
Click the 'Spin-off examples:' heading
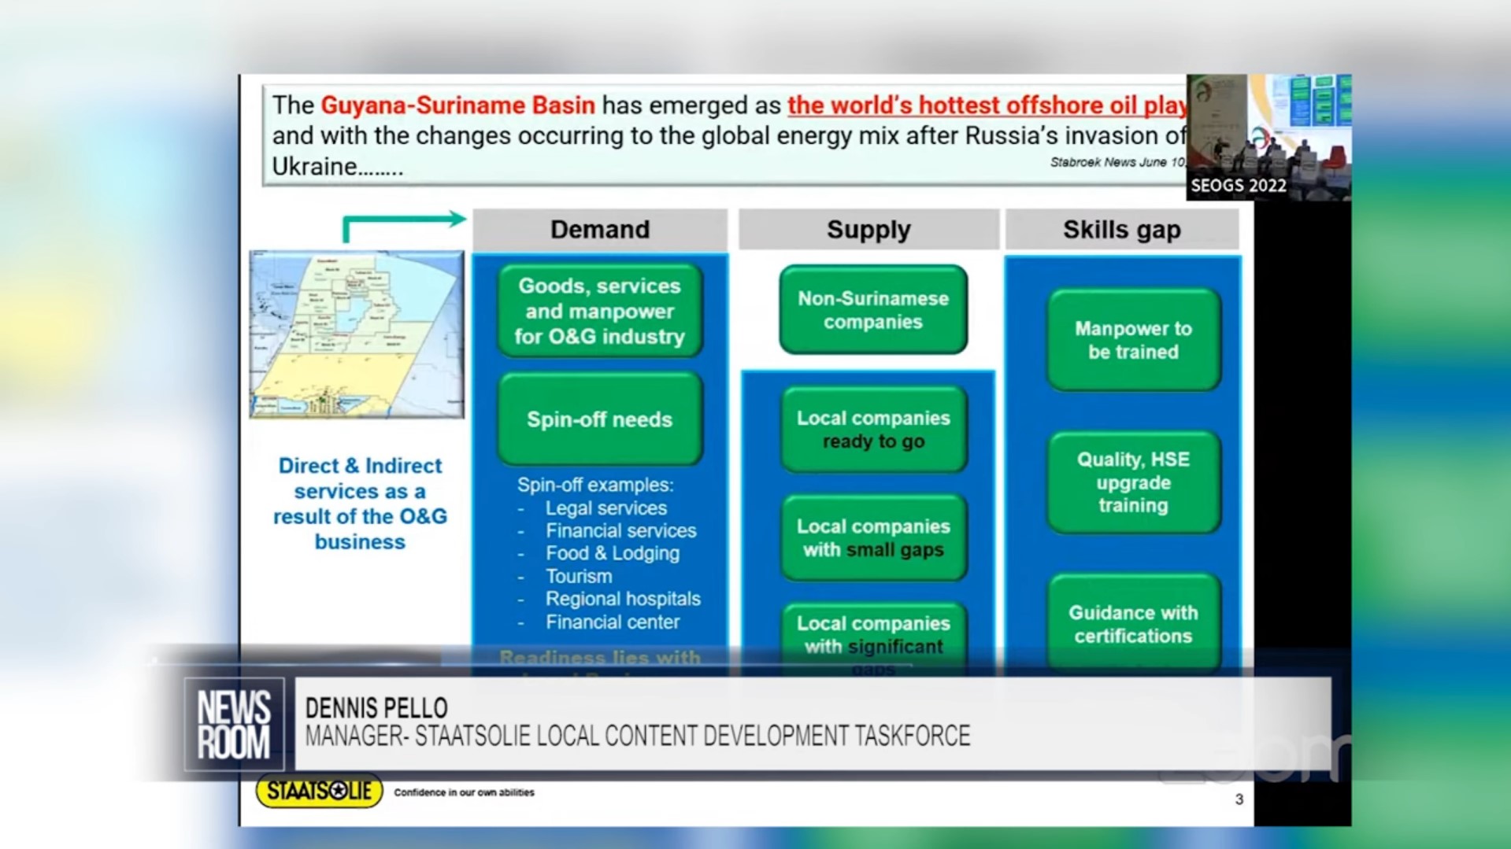click(595, 485)
